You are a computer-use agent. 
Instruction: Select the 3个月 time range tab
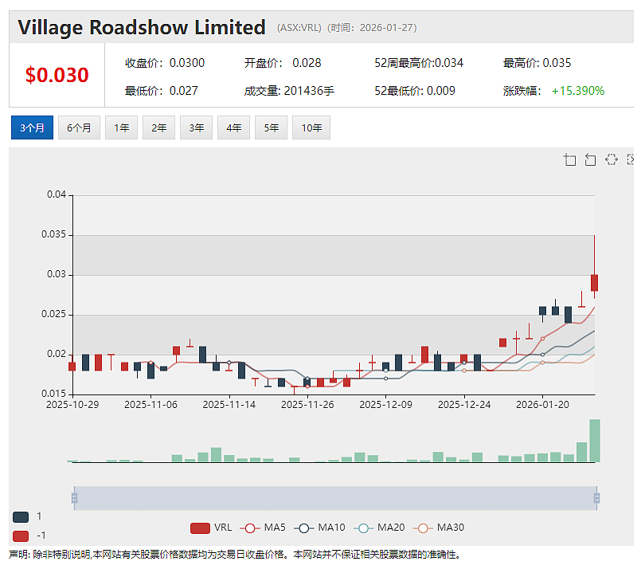pos(32,128)
